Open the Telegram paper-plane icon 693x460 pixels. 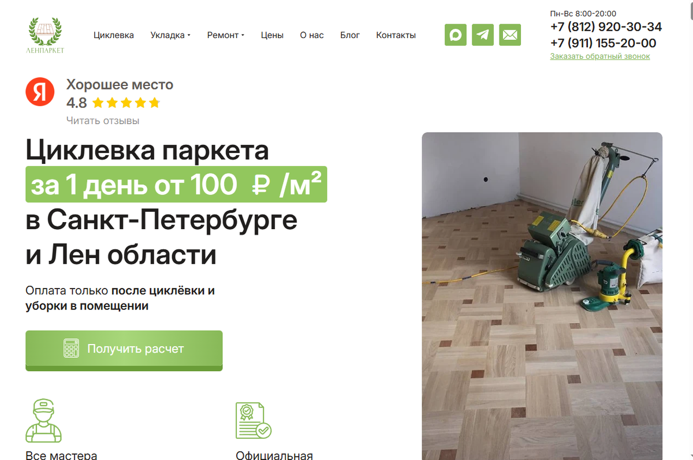click(x=483, y=35)
